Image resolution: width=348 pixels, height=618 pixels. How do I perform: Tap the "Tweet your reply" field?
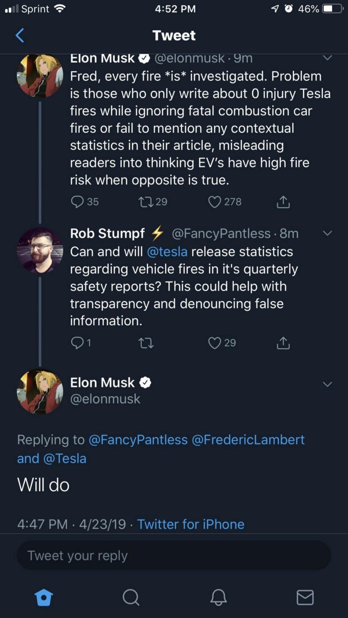pos(174,555)
